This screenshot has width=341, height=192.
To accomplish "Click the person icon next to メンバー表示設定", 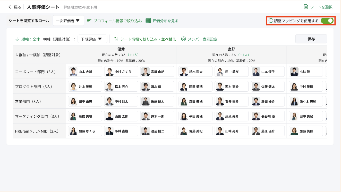I will pos(183,39).
